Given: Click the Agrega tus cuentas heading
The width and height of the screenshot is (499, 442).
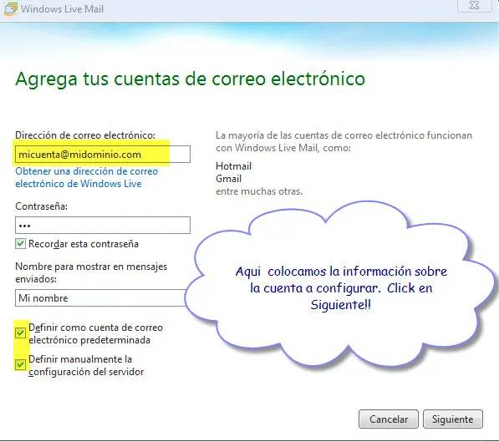Looking at the screenshot, I should (190, 79).
